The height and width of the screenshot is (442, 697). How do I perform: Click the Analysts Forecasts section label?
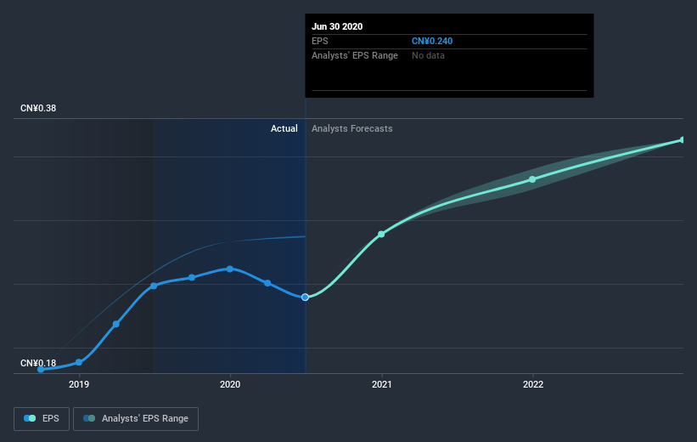pyautogui.click(x=351, y=128)
